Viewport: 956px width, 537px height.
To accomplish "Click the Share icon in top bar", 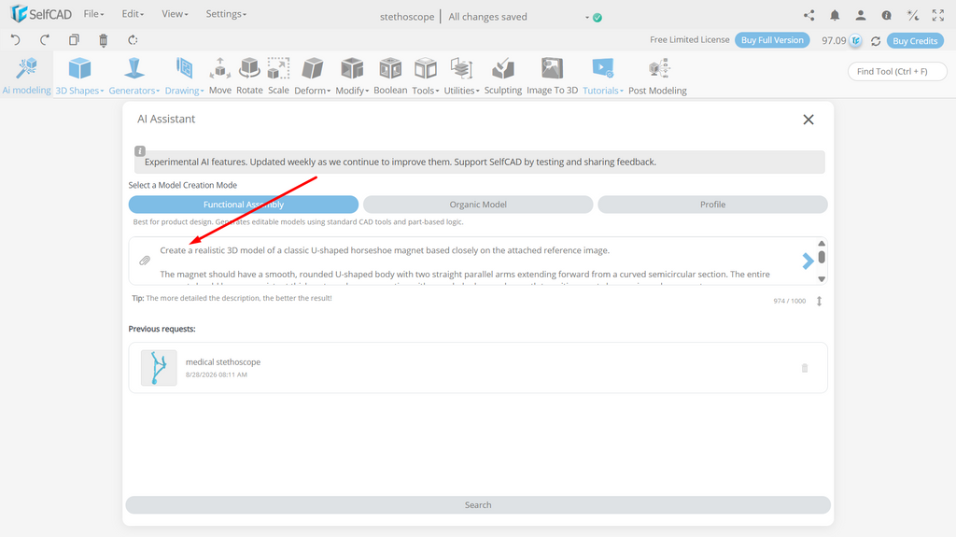I will [809, 15].
